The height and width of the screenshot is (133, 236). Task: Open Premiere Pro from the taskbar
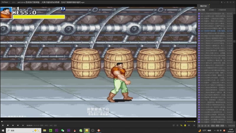[57, 130]
